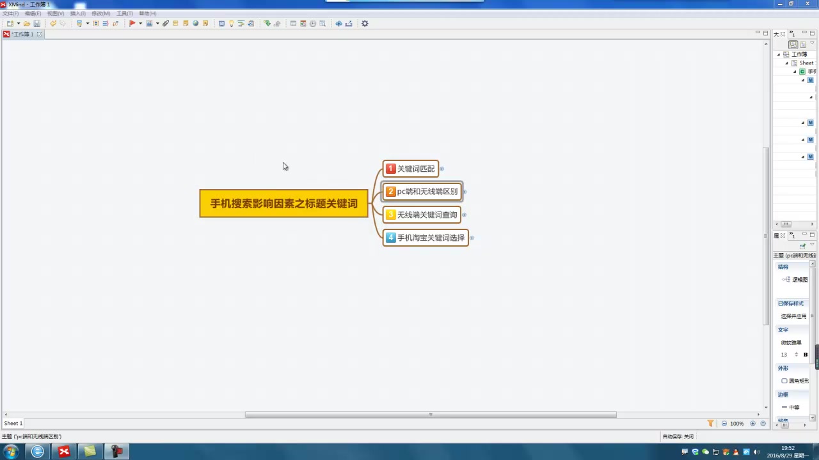Click the filter funnel icon in status bar
The image size is (819, 460).
tap(710, 424)
